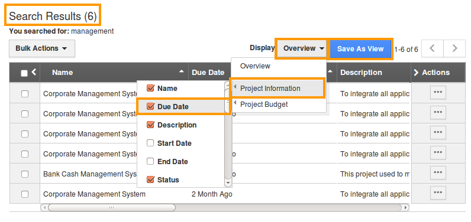Image resolution: width=471 pixels, height=222 pixels.
Task: Sort by the Due Date column
Action: tap(208, 73)
